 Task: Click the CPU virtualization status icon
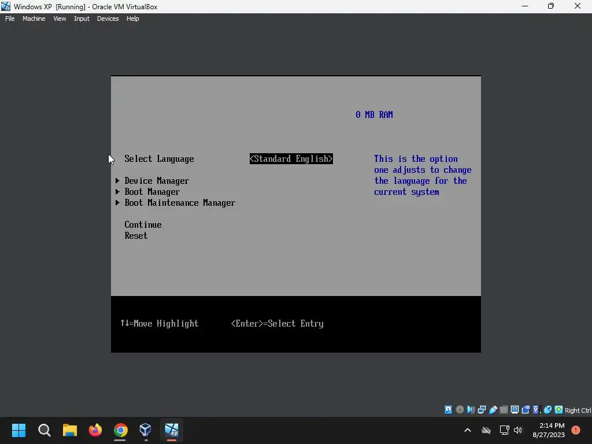pos(536,410)
